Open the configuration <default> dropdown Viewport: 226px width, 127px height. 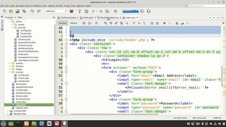(x=56, y=11)
